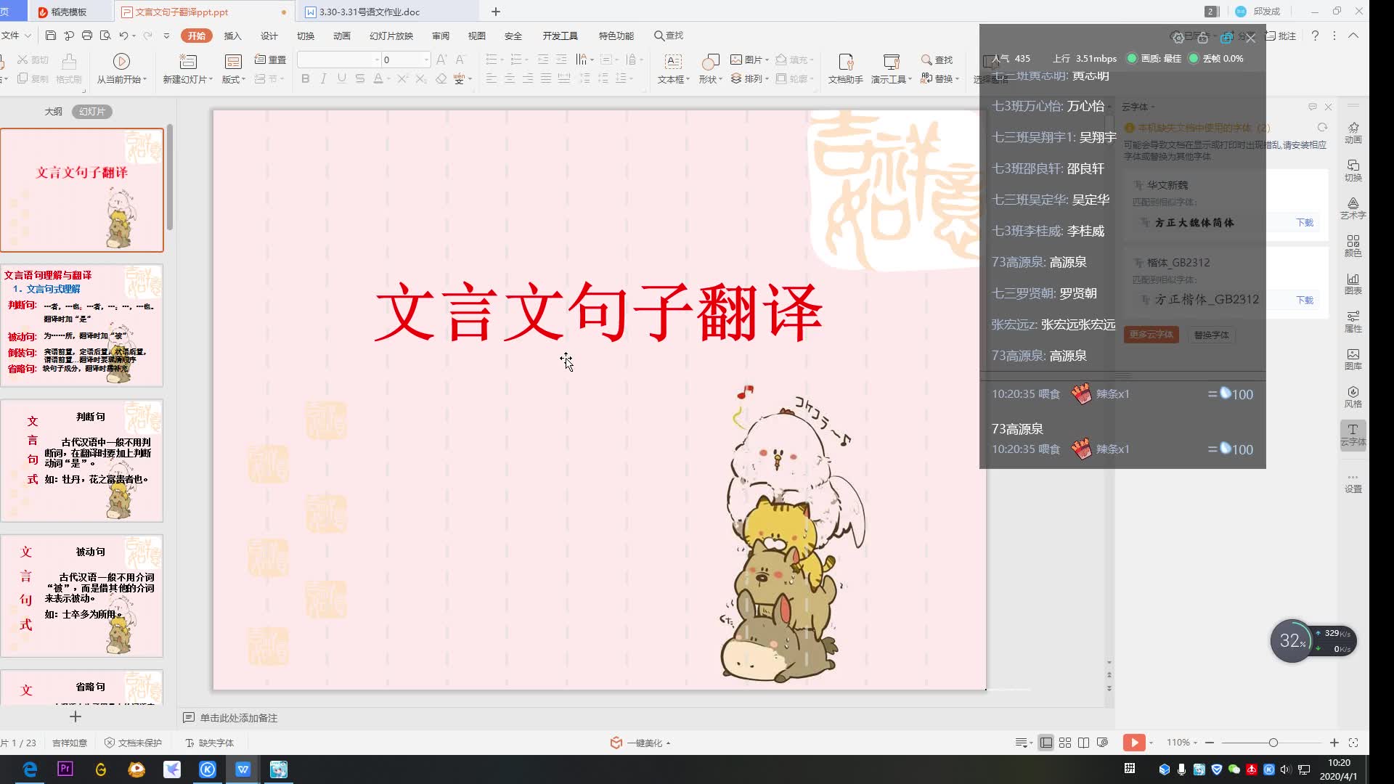
Task: Click the red slideshow play button
Action: tap(1133, 743)
